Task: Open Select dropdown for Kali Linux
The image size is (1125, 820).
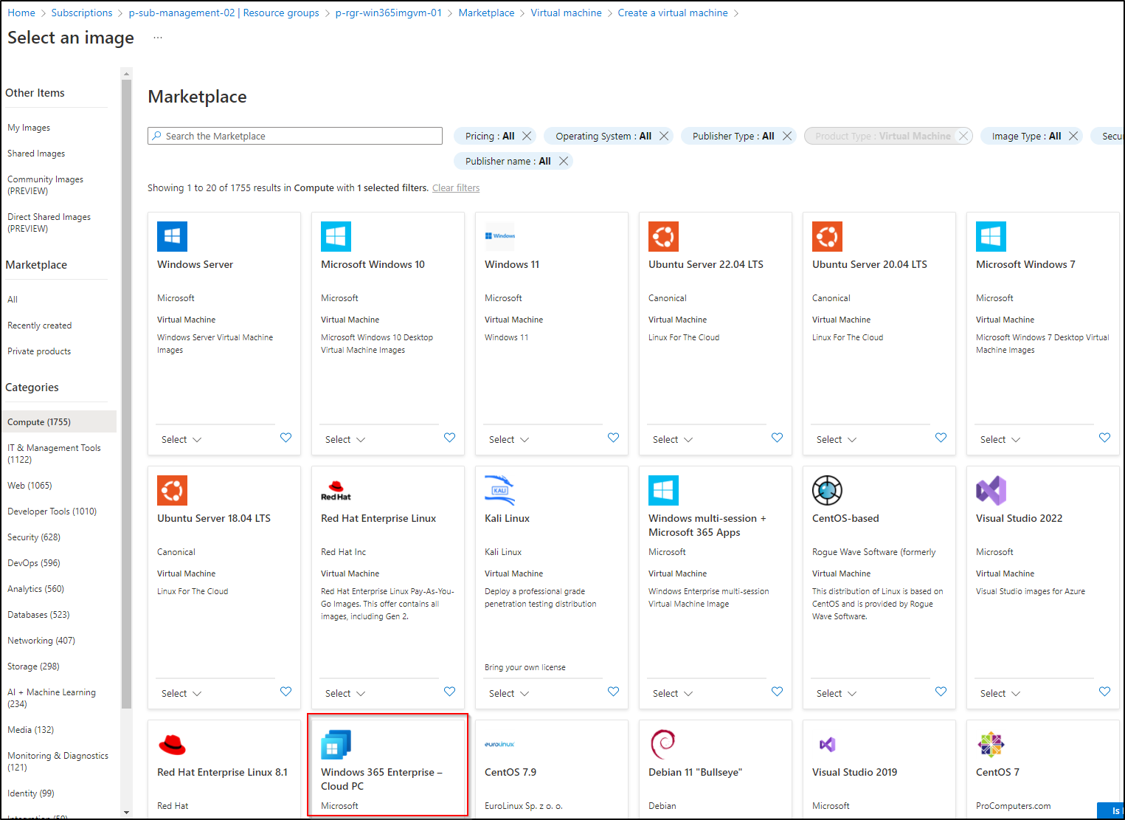Action: 509,694
